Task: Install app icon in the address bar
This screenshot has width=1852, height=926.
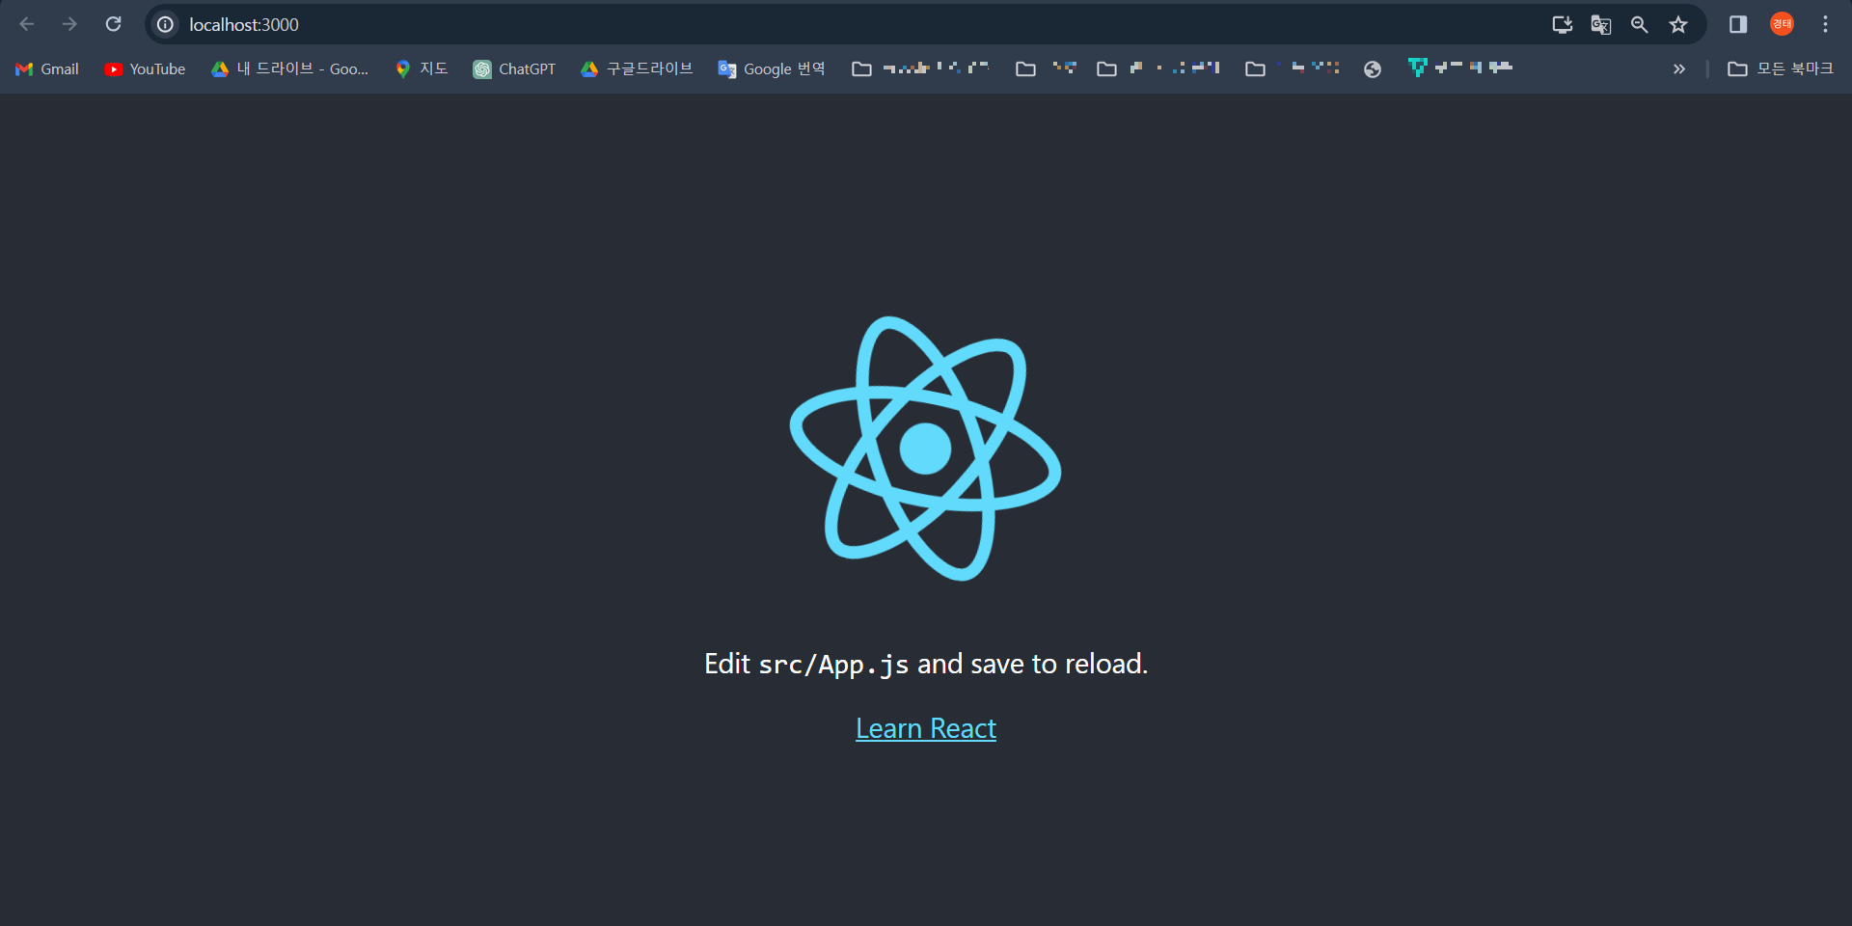Action: coord(1563,24)
